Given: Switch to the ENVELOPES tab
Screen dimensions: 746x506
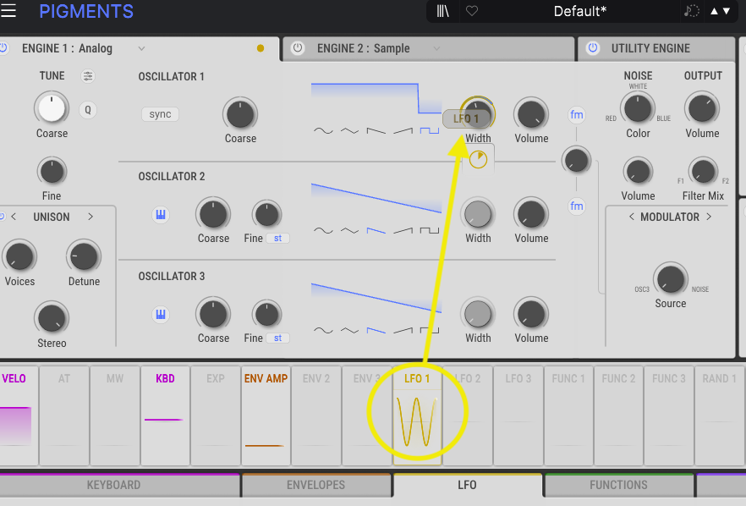Looking at the screenshot, I should (315, 485).
